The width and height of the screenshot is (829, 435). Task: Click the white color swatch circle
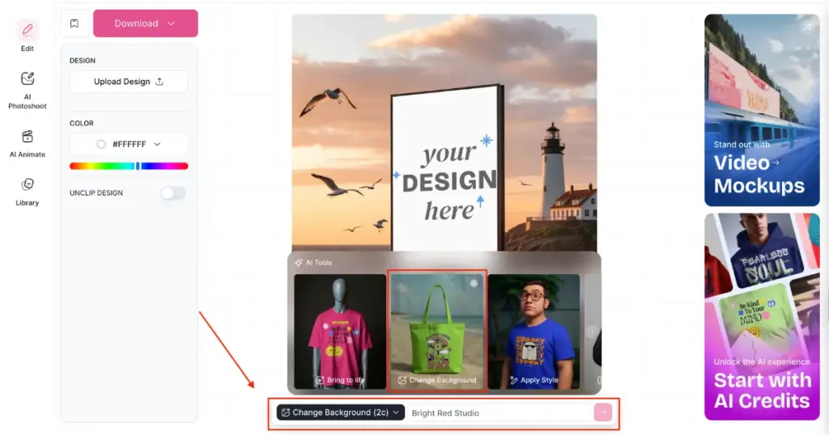click(101, 144)
